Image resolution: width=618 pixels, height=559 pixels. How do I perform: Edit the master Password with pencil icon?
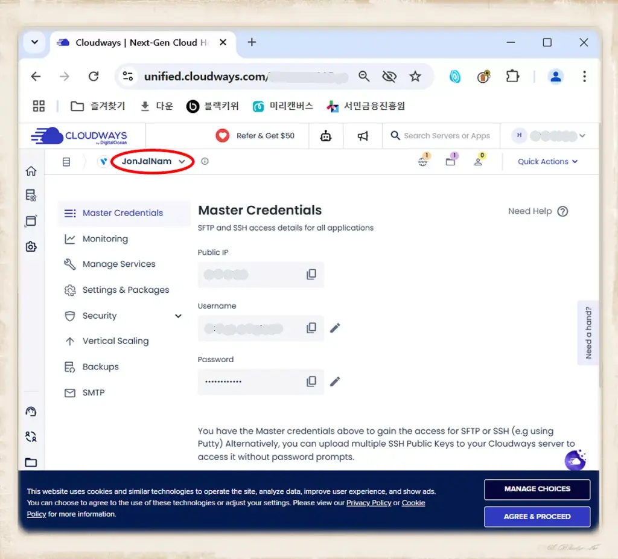tap(335, 382)
